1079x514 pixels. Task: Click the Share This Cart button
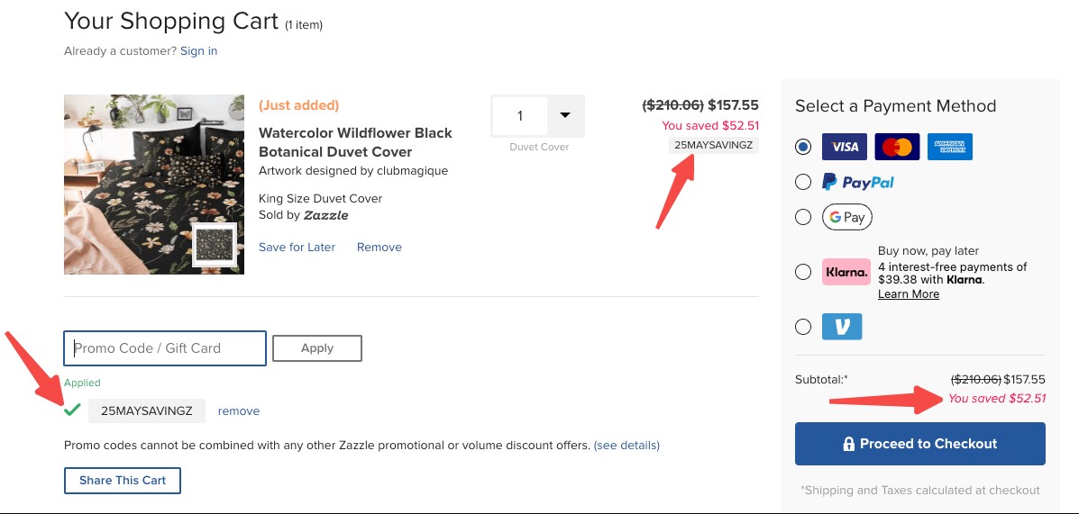pyautogui.click(x=123, y=481)
